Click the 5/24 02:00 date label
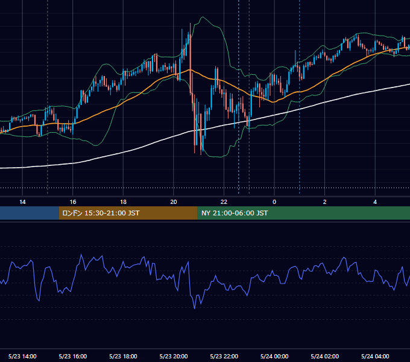Viewport: 410px width, 362px height. 325,356
